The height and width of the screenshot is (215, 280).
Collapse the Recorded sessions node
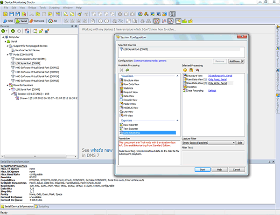7,85
